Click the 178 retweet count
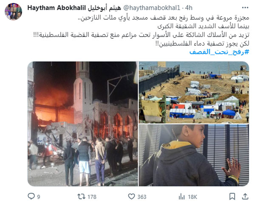 click(x=92, y=197)
